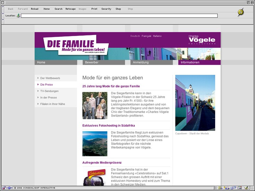
Task: Open Der Wettbewerb in the sidebar
Action: pos(56,78)
